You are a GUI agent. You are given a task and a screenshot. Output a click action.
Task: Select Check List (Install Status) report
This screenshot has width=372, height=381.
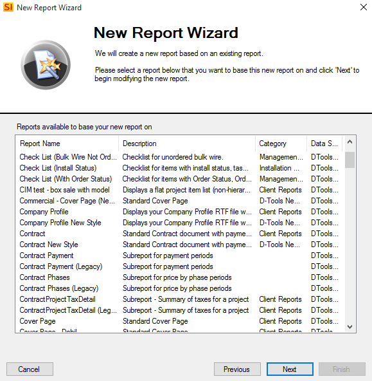[179, 168]
